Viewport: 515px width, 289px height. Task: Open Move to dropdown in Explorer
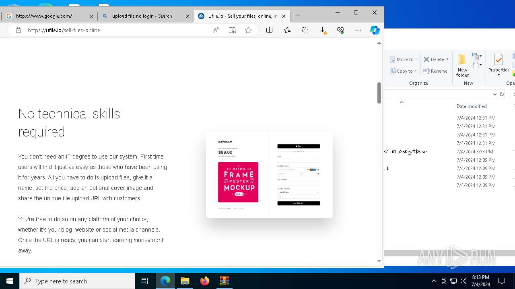pyautogui.click(x=404, y=59)
